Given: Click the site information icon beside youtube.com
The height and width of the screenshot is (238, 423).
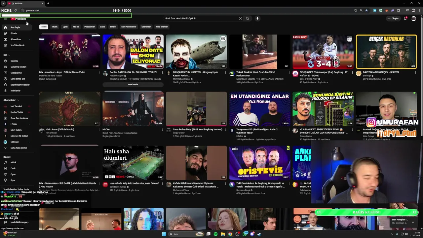Looking at the screenshot, I should [22, 11].
